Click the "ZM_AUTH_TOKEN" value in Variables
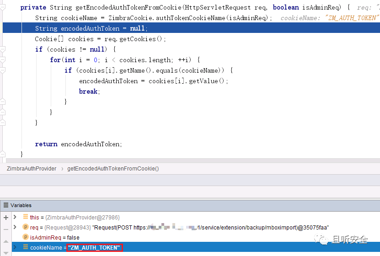Viewport: 380px width, 256px height. pos(94,247)
